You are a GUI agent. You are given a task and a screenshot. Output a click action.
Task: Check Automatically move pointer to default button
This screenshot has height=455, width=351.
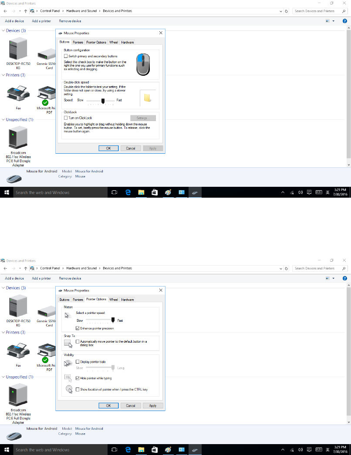[78, 341]
